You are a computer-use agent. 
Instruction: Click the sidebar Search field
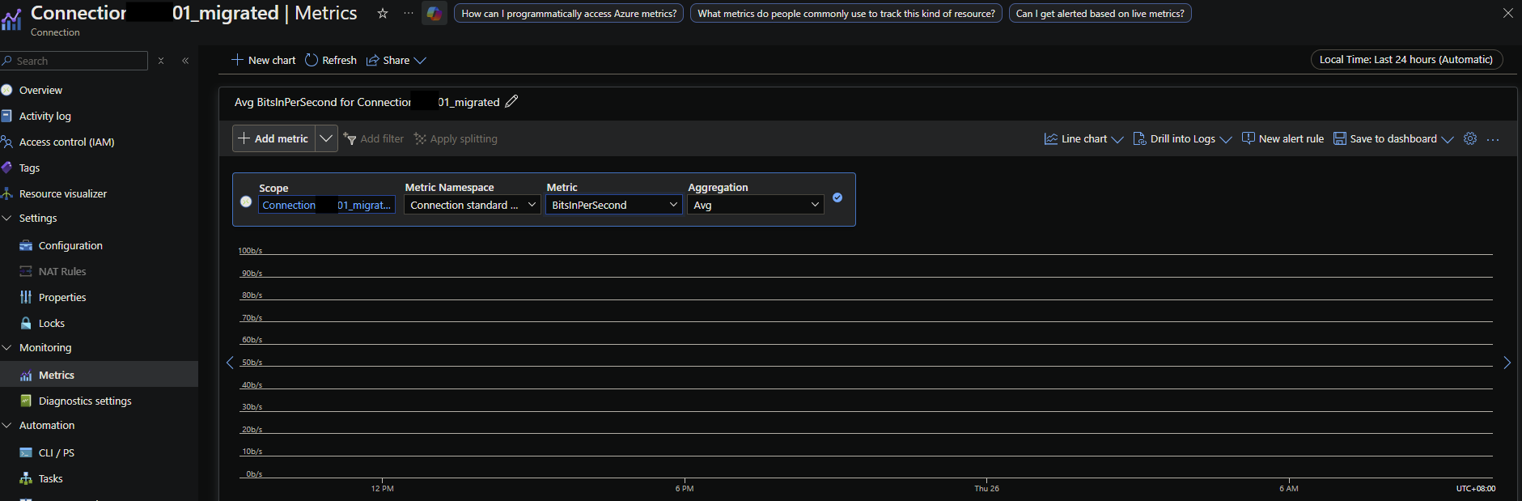[x=74, y=61]
